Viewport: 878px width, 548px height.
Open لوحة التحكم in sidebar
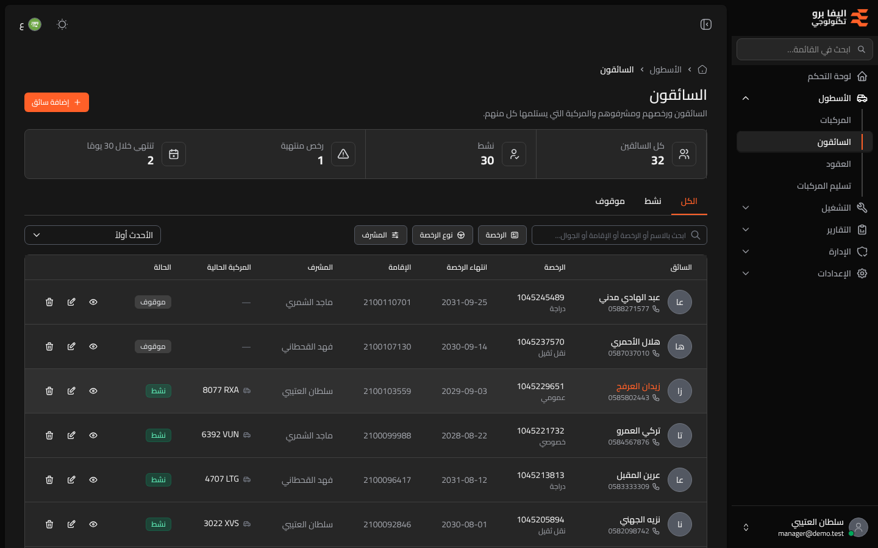tap(805, 76)
